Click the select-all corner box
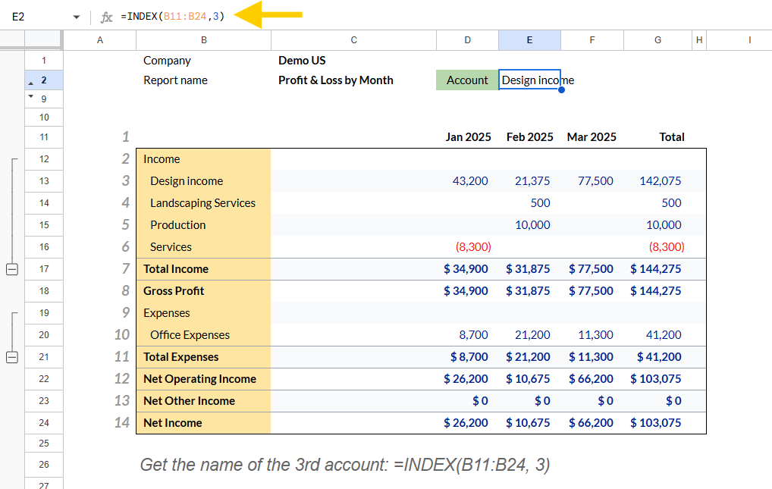This screenshot has width=772, height=489. pyautogui.click(x=44, y=40)
